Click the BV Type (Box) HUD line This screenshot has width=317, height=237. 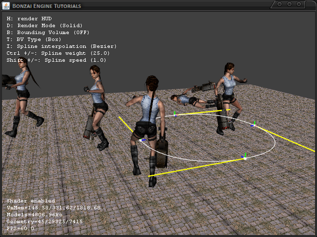click(35, 39)
